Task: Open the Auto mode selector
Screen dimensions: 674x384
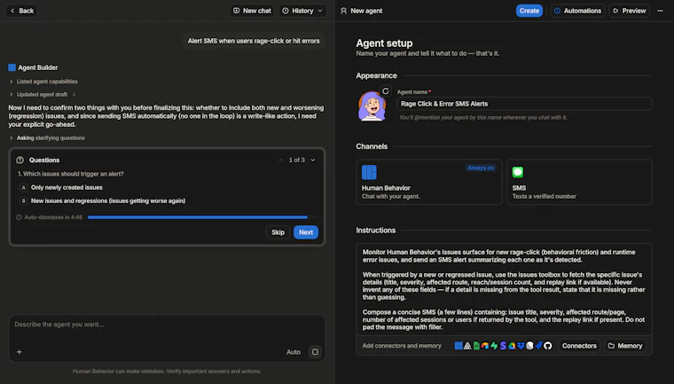Action: (x=294, y=352)
